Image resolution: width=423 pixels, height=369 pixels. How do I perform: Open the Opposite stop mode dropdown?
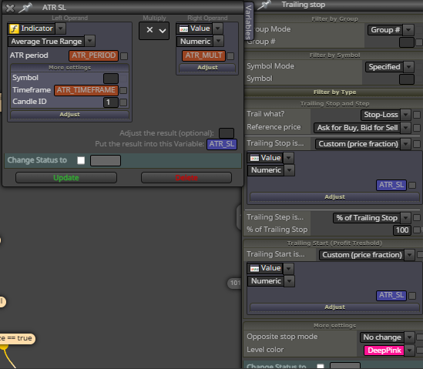tap(409, 337)
